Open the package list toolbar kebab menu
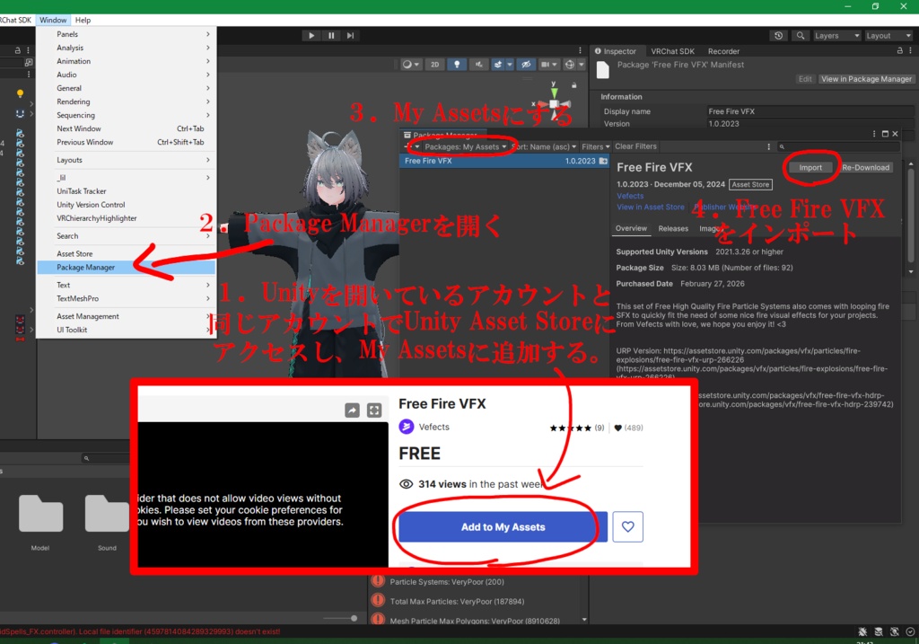The image size is (919, 644). [x=768, y=146]
